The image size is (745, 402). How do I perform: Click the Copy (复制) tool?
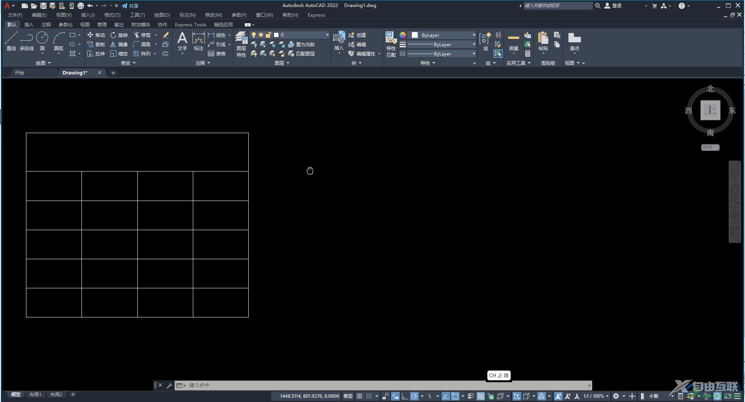tap(96, 44)
